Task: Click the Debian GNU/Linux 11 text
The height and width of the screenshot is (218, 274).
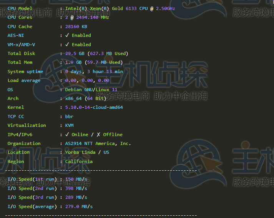Action: 91,90
